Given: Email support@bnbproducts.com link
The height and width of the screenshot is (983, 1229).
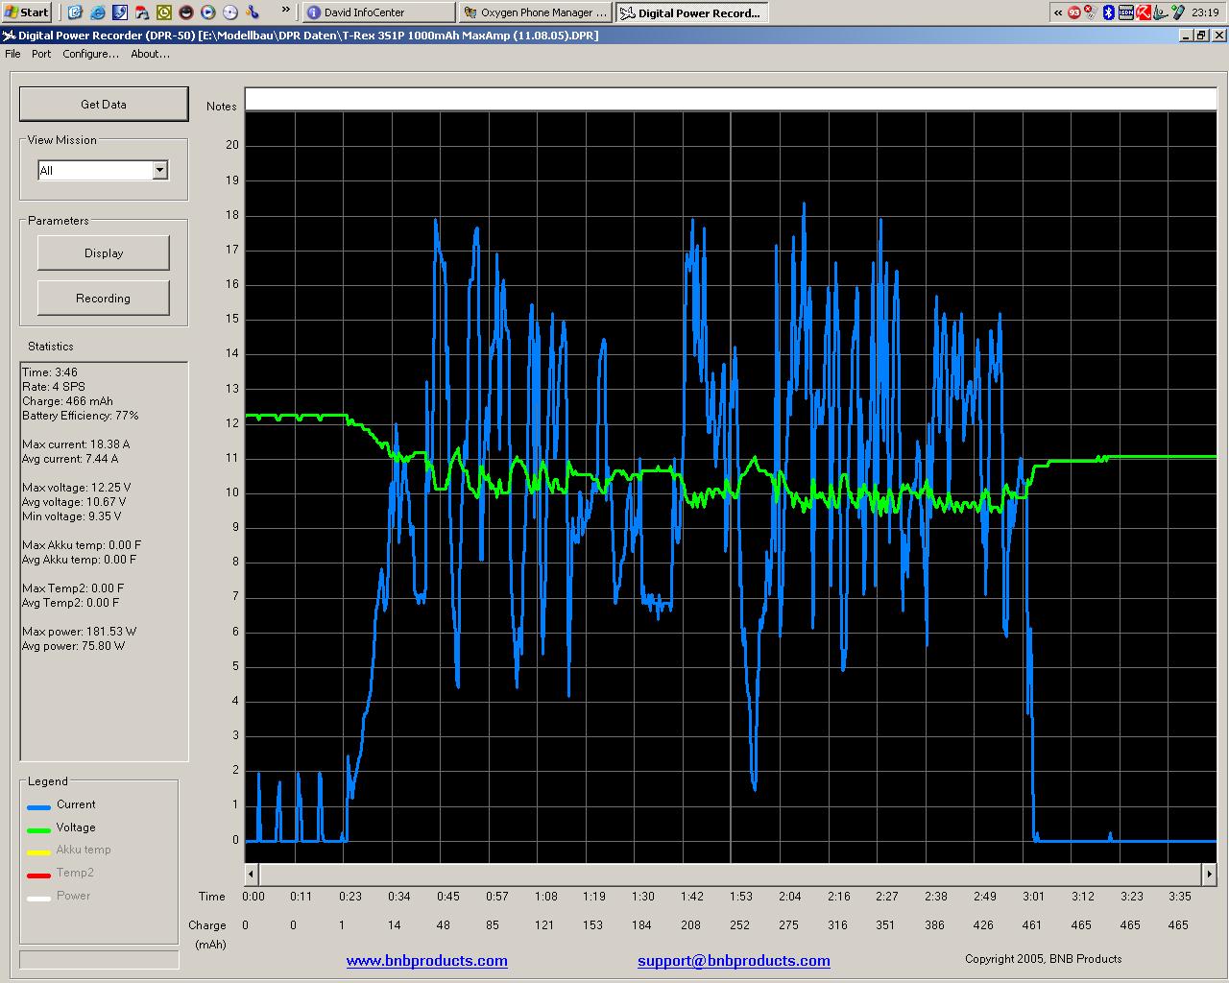Looking at the screenshot, I should coord(734,960).
